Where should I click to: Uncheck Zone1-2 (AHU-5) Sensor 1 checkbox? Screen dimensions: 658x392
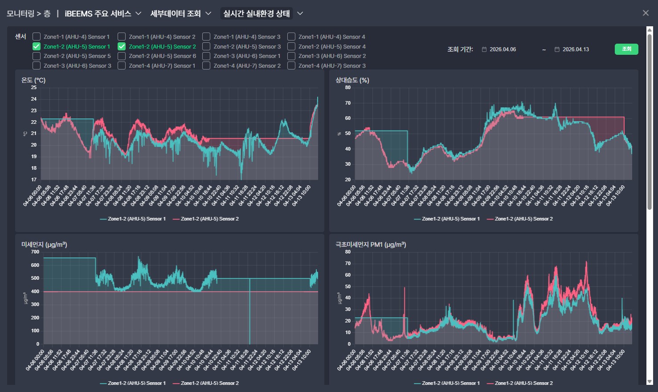[37, 46]
